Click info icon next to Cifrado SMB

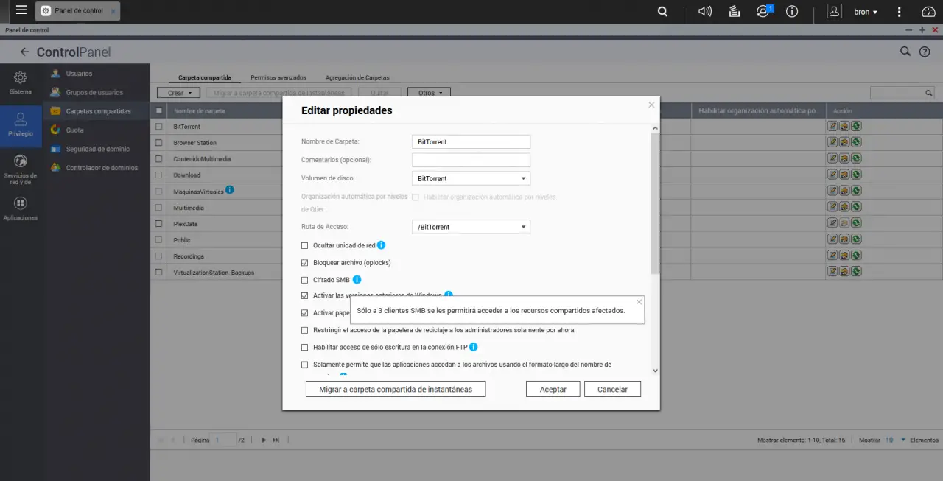pos(357,280)
